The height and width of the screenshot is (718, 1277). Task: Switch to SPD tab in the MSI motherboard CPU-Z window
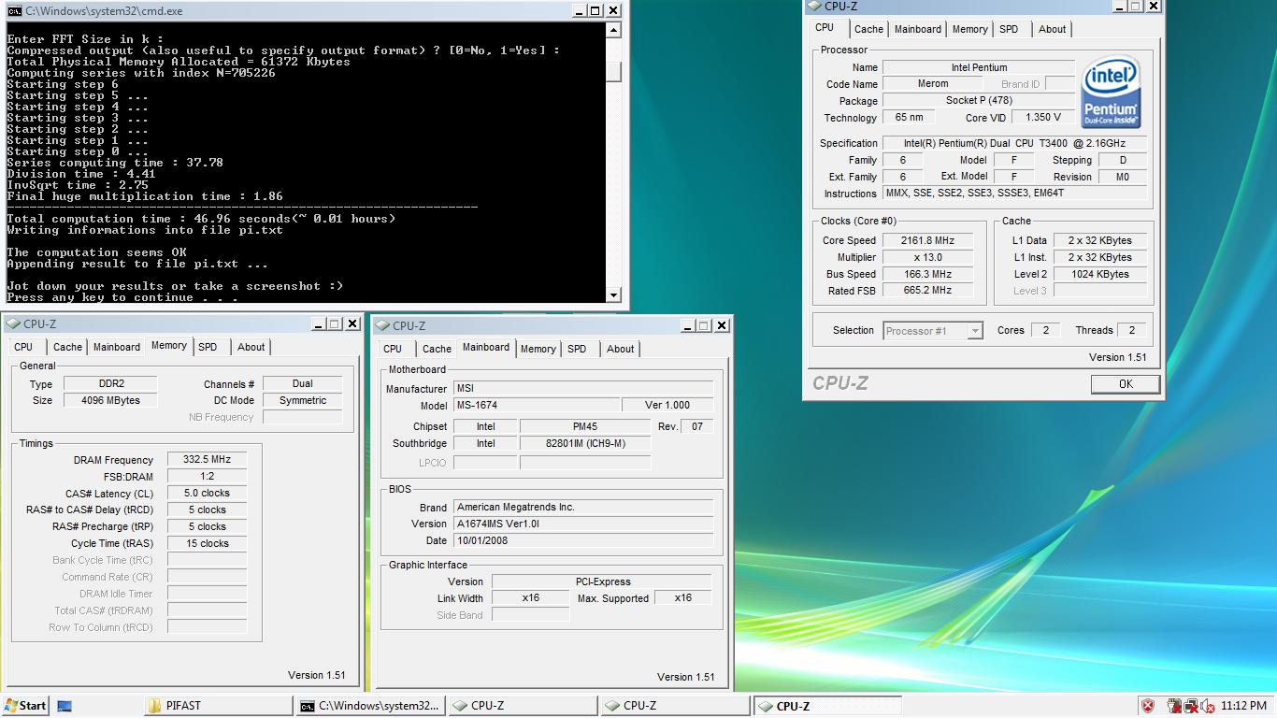577,349
